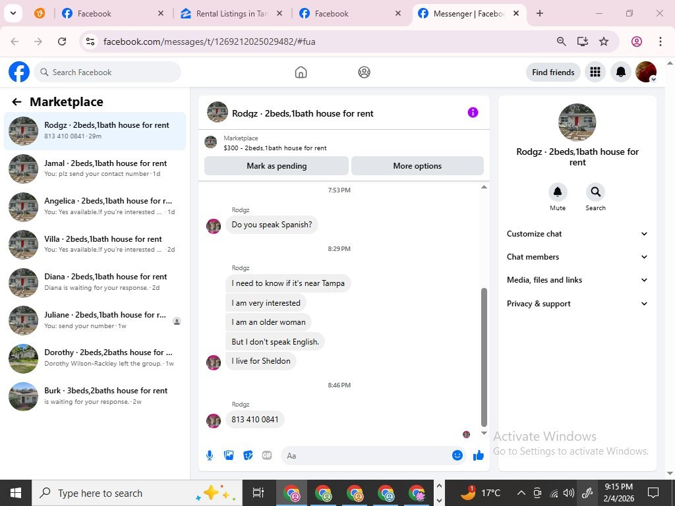This screenshot has height=506, width=675.
Task: Expand Chat members section
Action: [x=577, y=257]
